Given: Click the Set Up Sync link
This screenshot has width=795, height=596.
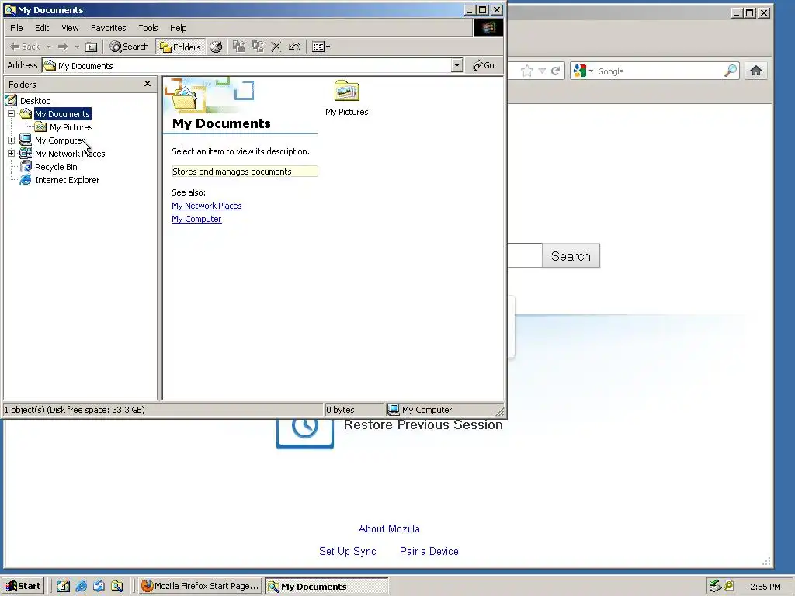Looking at the screenshot, I should click(x=347, y=551).
